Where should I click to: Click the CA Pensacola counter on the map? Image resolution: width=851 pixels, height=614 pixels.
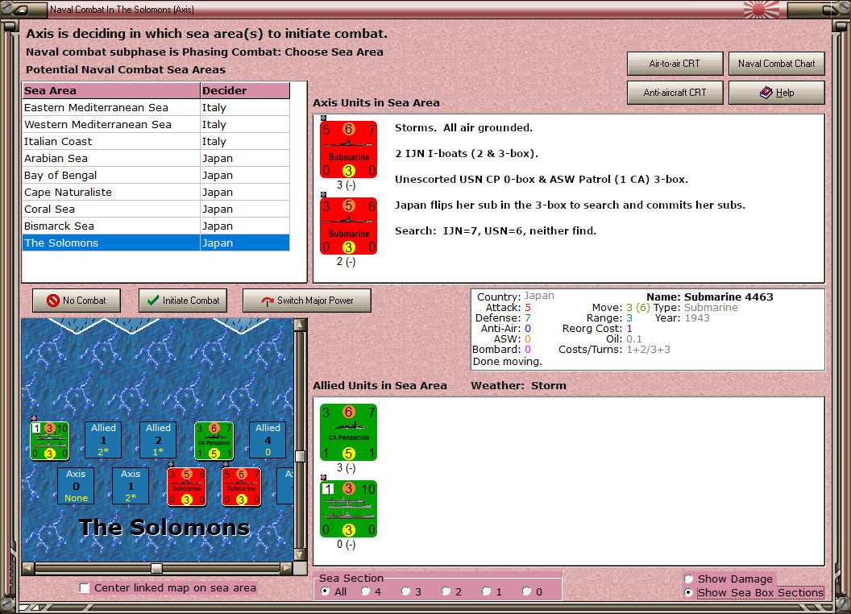pyautogui.click(x=214, y=441)
